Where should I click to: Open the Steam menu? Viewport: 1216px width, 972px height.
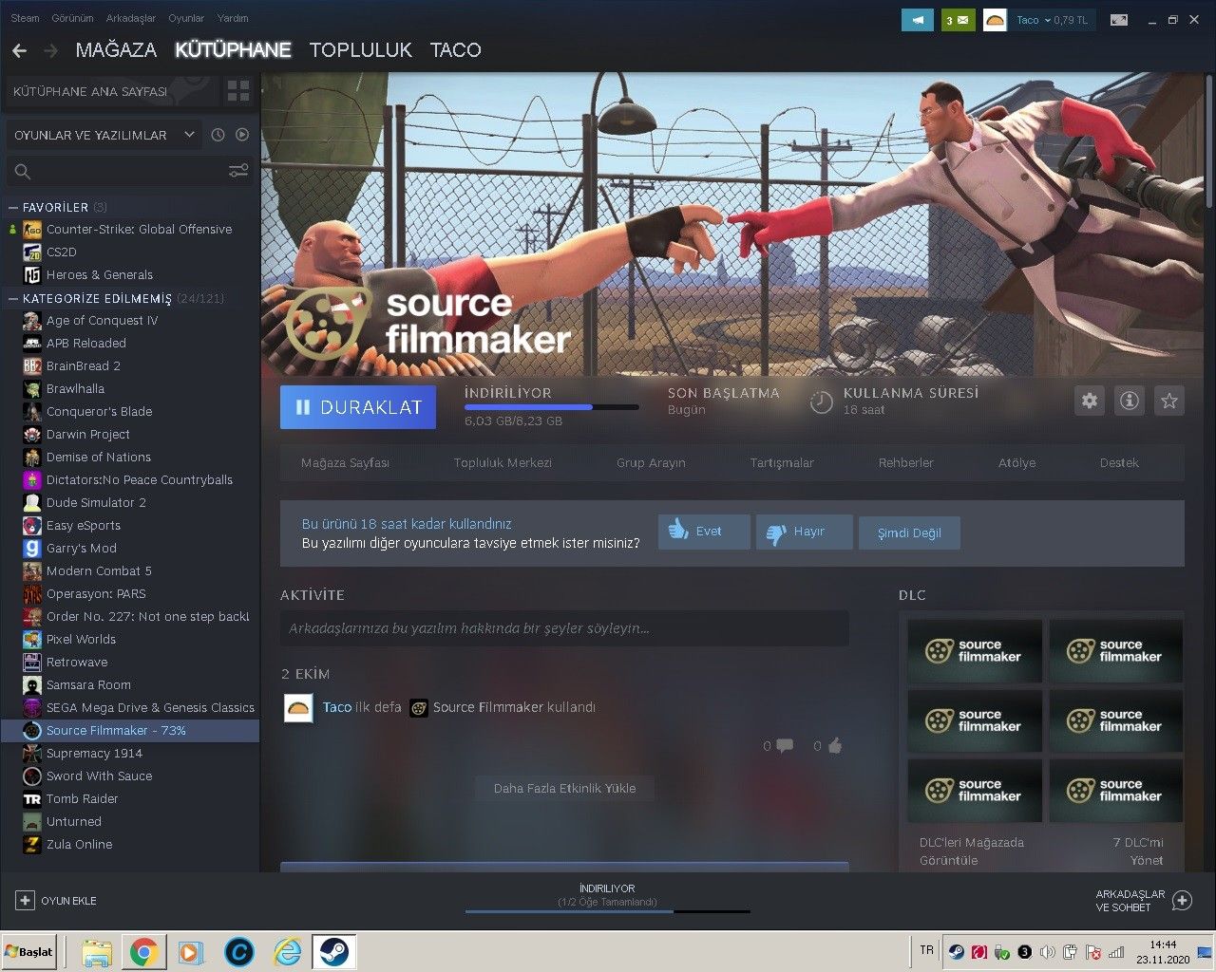point(26,18)
